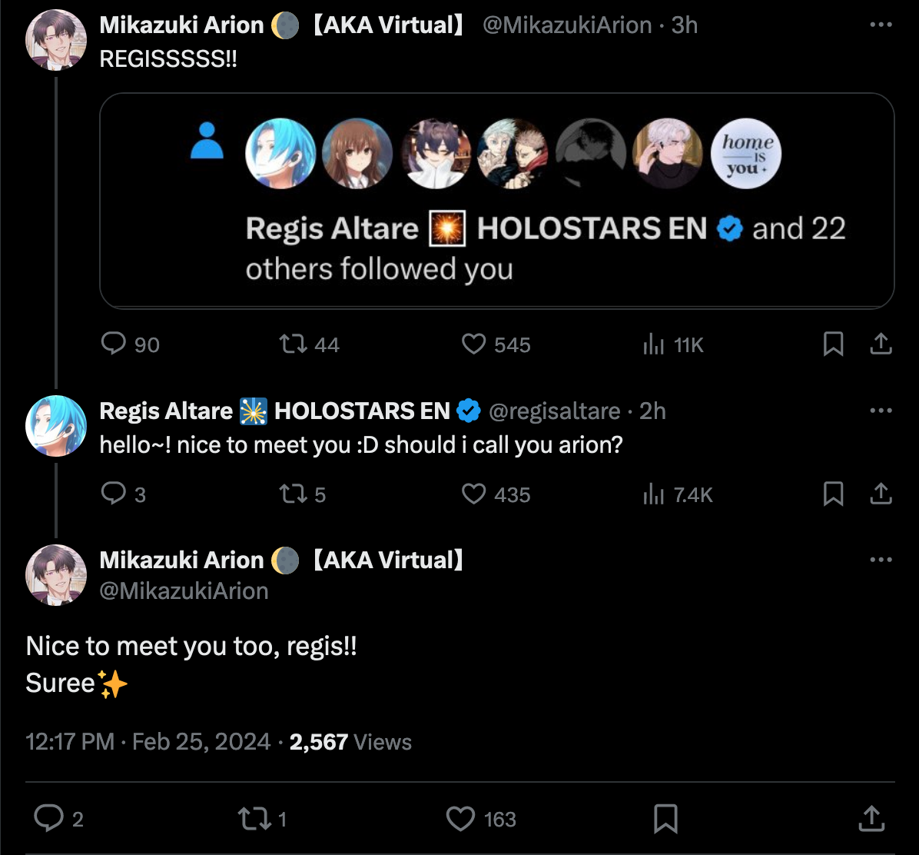Share Regis Altare's reply tweet
This screenshot has width=919, height=855.
(880, 494)
